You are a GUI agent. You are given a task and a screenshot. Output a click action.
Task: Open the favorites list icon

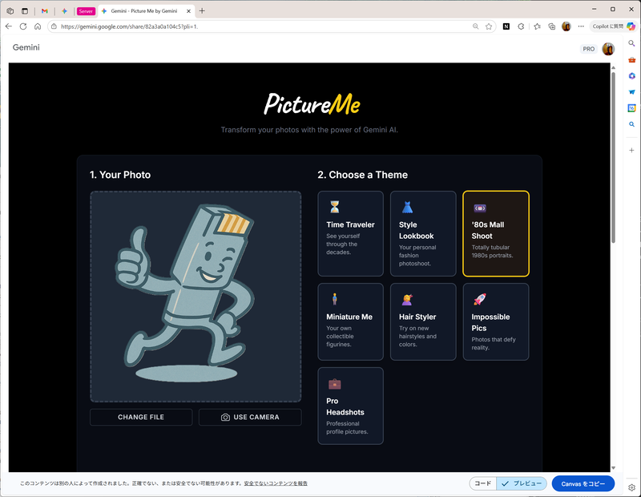537,26
